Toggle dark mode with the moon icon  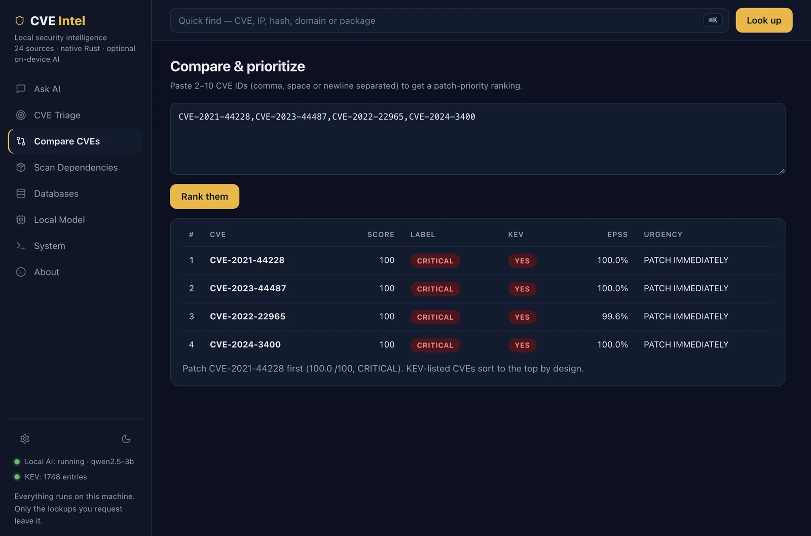coord(126,439)
